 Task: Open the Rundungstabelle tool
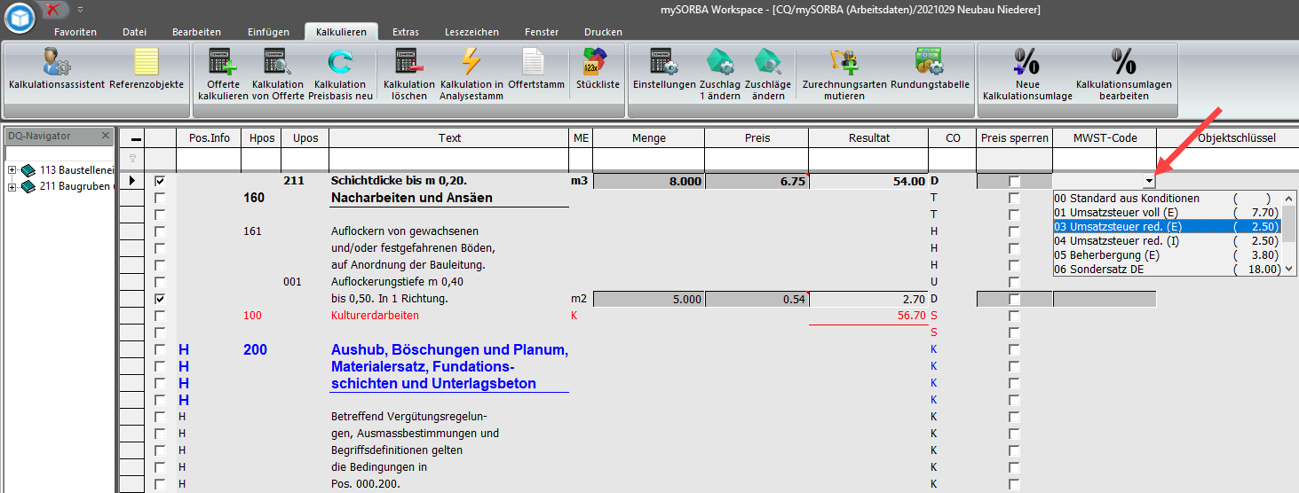point(930,64)
